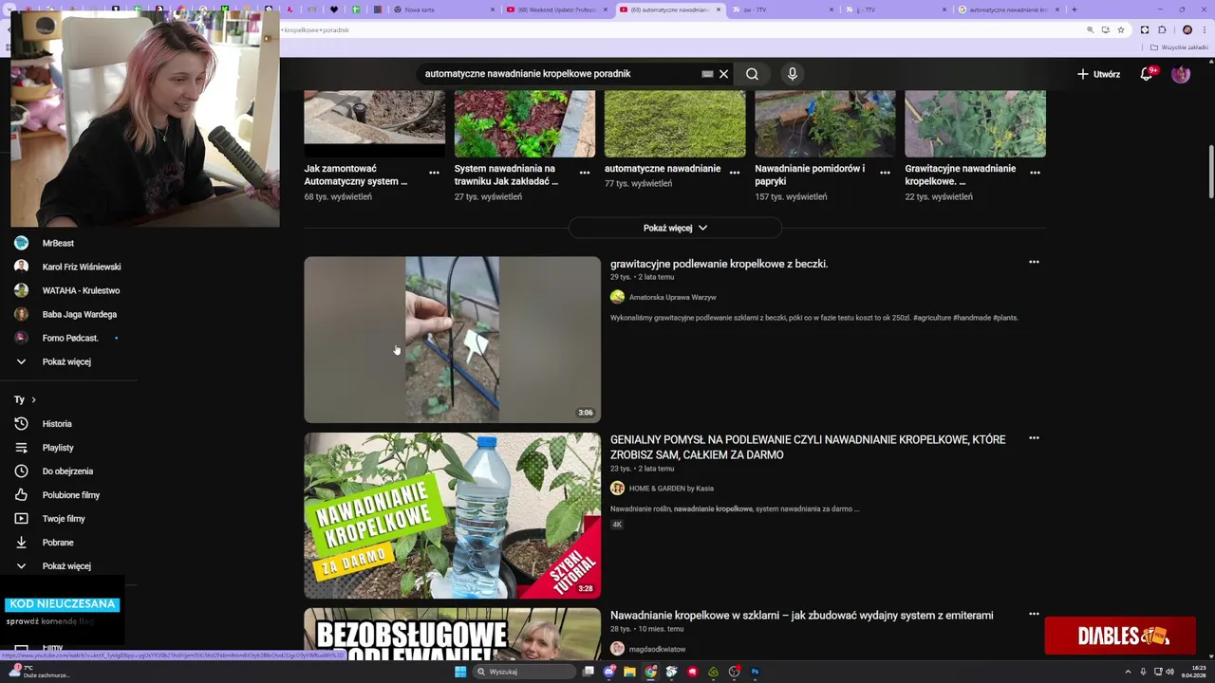Open title 'Nawadnianie kropelkowe w szklarni'

click(801, 616)
